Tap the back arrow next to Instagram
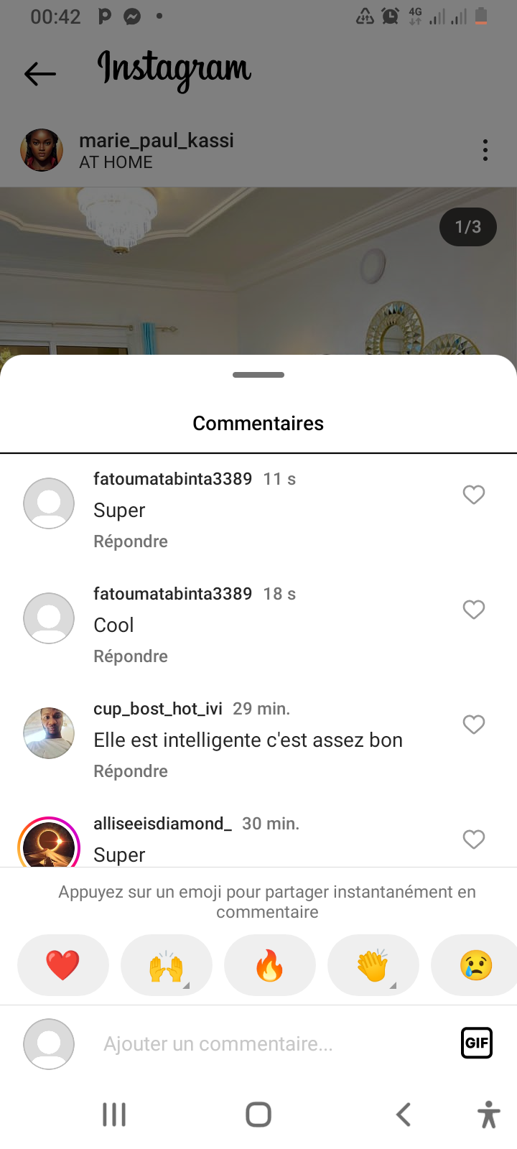Image resolution: width=517 pixels, height=1149 pixels. coord(40,73)
